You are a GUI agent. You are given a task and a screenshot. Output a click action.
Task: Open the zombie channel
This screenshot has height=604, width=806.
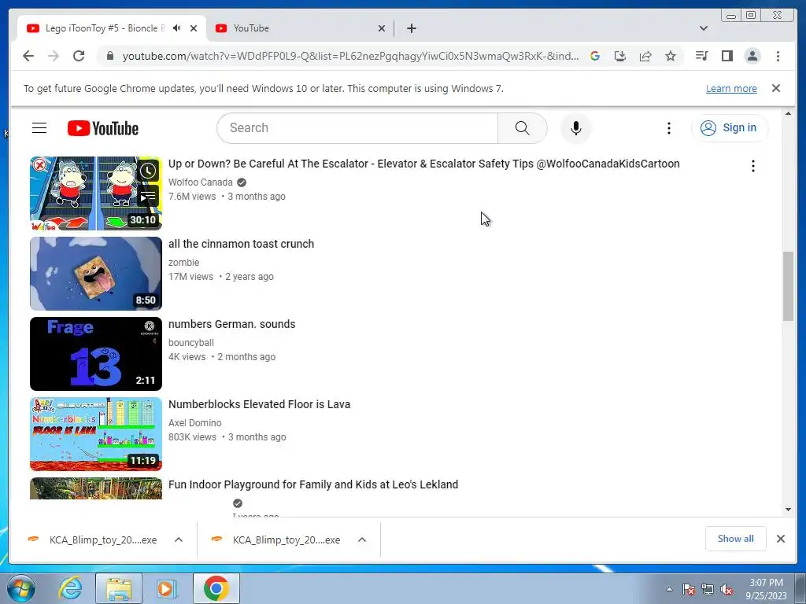pos(183,263)
